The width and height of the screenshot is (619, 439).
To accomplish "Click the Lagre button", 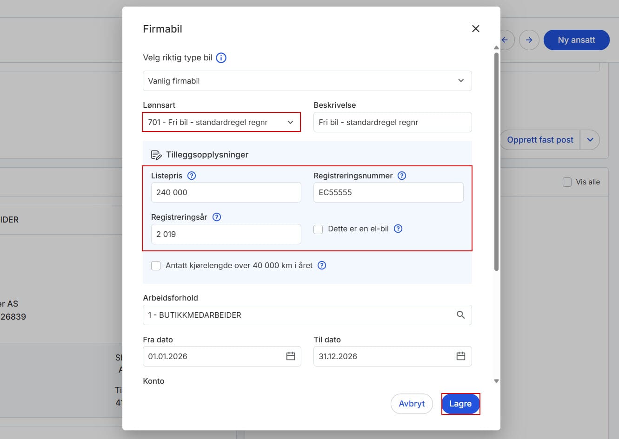I will pos(460,404).
